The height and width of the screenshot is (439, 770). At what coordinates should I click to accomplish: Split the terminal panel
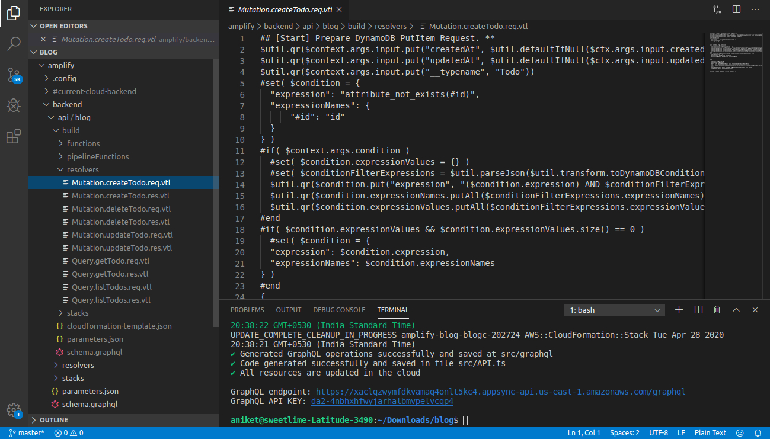(698, 310)
